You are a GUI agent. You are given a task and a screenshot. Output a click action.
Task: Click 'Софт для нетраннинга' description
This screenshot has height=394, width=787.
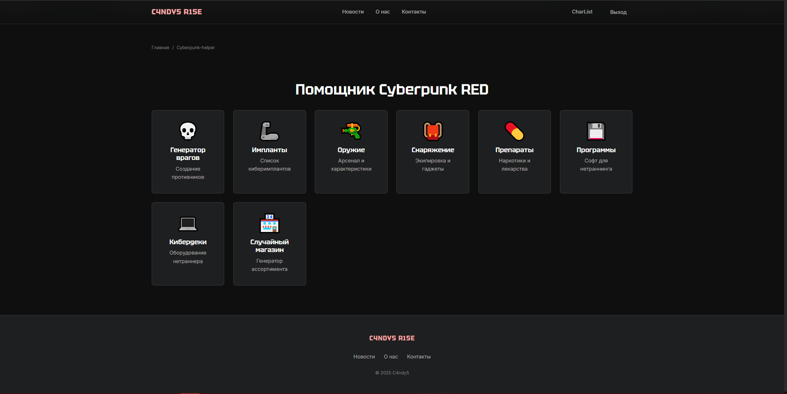tap(596, 165)
